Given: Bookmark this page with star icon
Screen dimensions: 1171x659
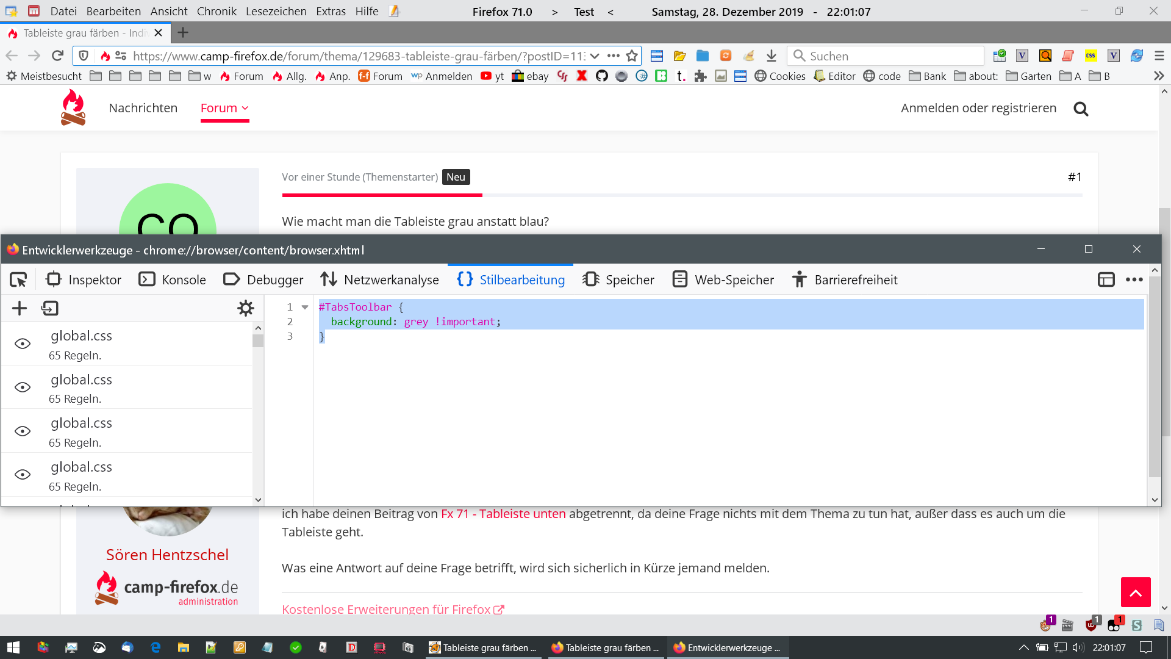Looking at the screenshot, I should pos(632,56).
